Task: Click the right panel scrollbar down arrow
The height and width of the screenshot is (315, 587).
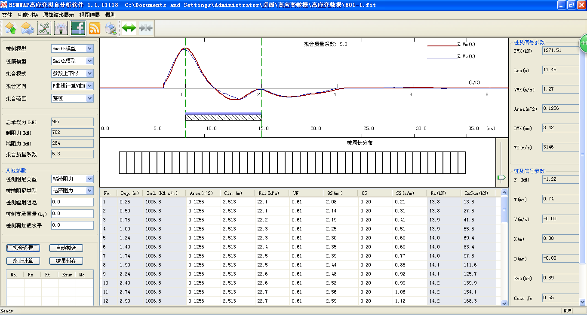Action: pyautogui.click(x=583, y=302)
